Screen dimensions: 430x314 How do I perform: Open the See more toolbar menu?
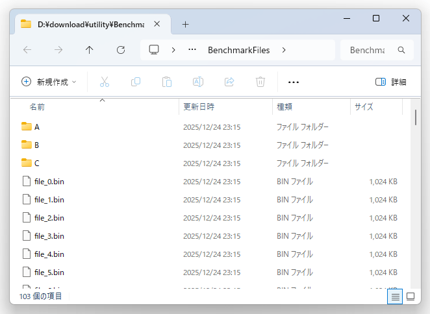pyautogui.click(x=294, y=82)
